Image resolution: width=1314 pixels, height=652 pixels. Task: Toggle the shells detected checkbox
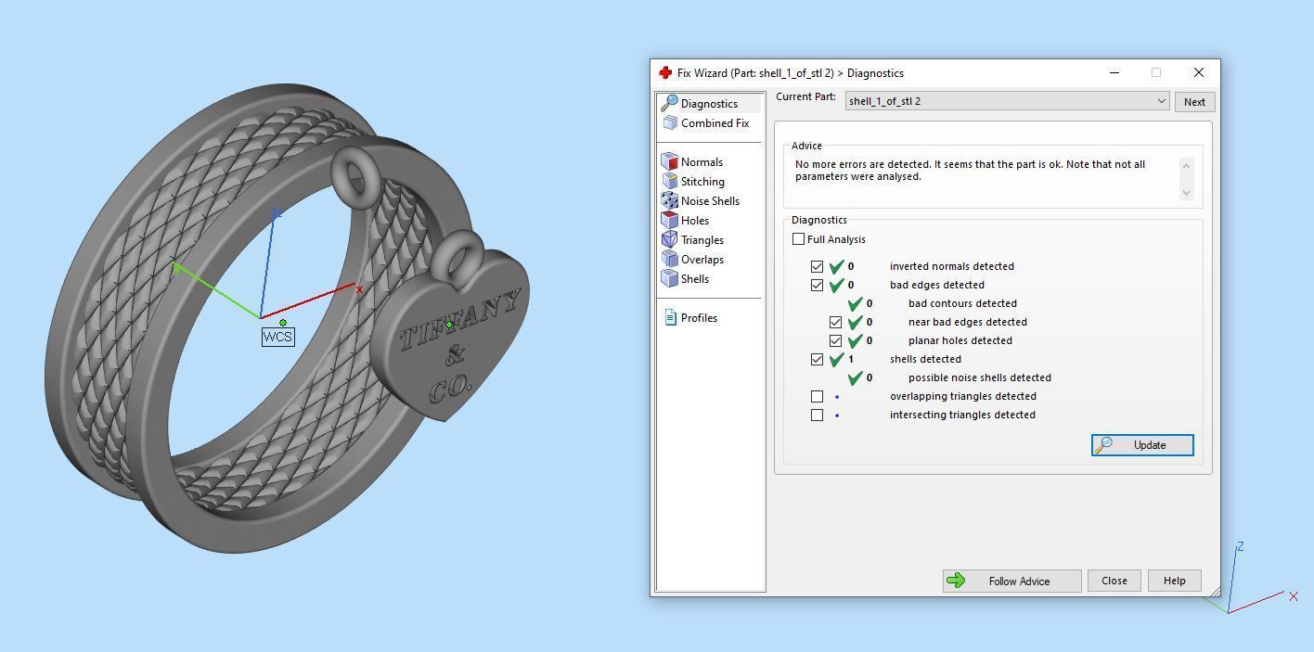tap(817, 359)
